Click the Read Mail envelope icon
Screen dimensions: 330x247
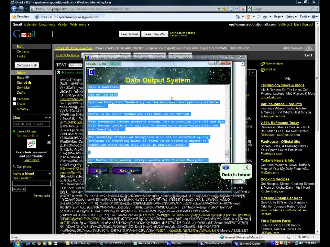(258, 16)
